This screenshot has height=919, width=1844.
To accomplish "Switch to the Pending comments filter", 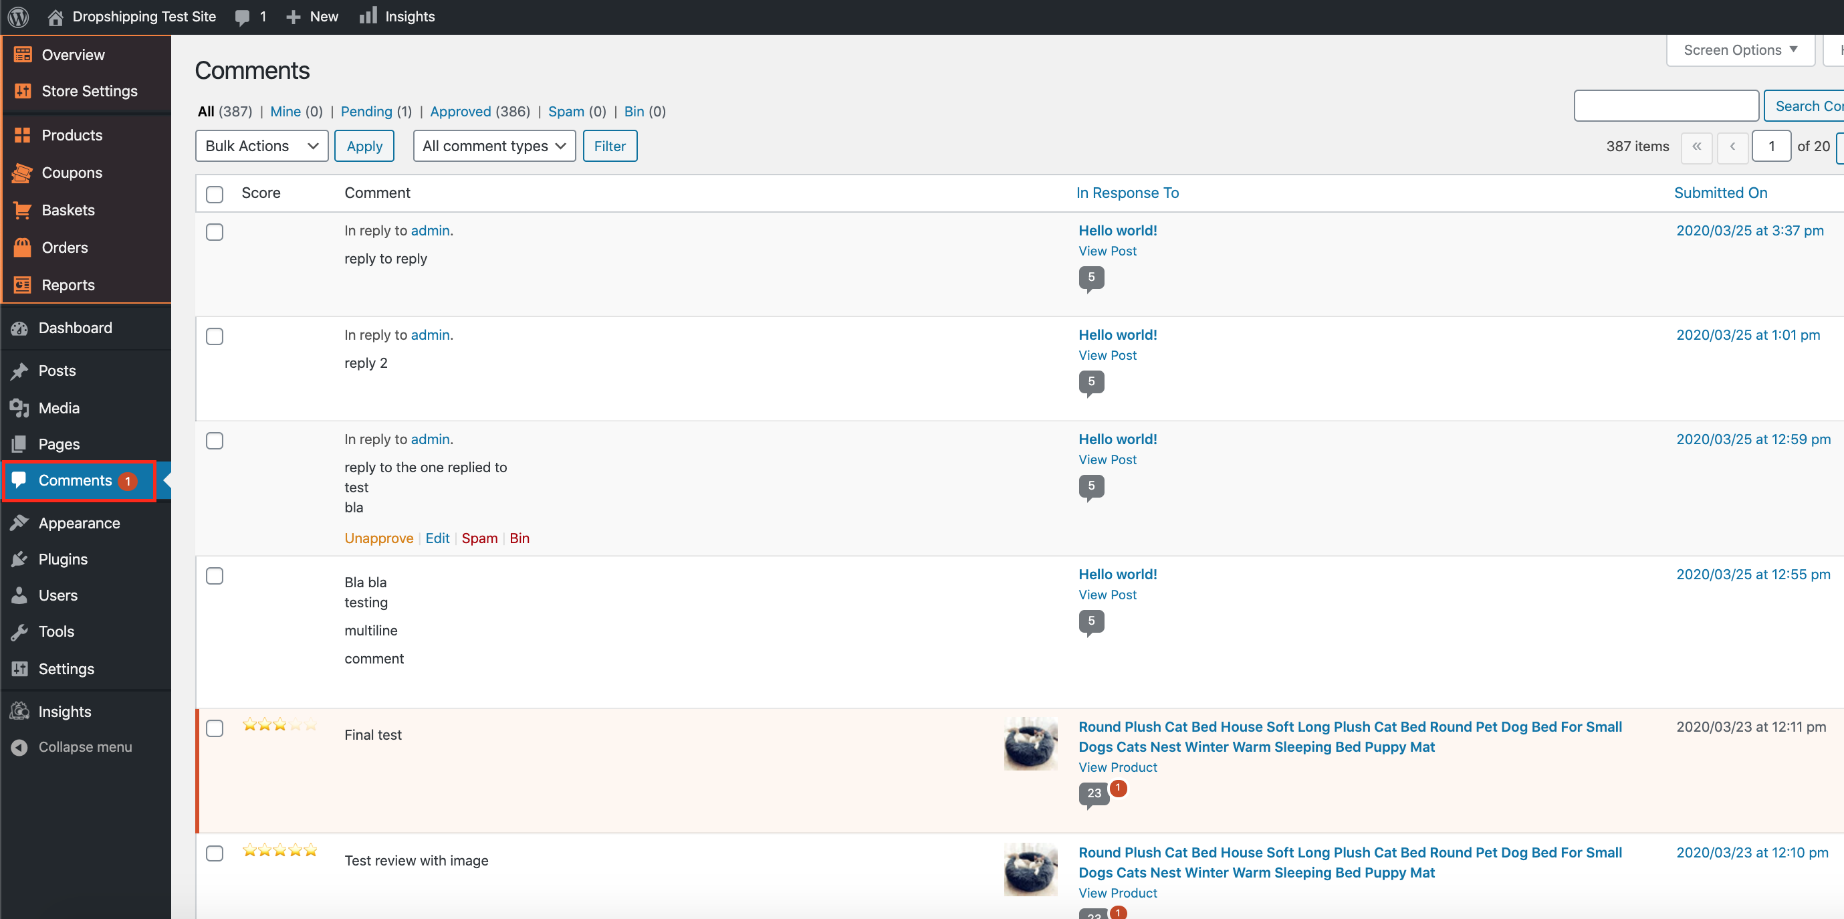I will pyautogui.click(x=366, y=112).
